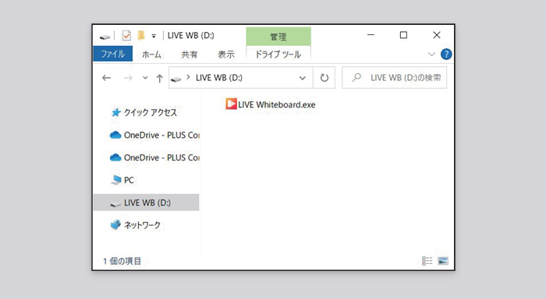Maximize the LIVE WB (D:) window
The width and height of the screenshot is (546, 299).
point(403,35)
